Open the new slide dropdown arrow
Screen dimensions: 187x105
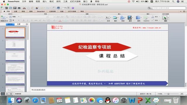point(7,17)
